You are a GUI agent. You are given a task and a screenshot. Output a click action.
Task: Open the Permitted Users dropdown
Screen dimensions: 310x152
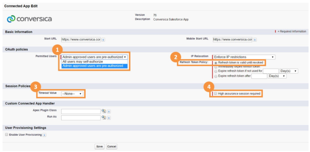[x=94, y=57]
